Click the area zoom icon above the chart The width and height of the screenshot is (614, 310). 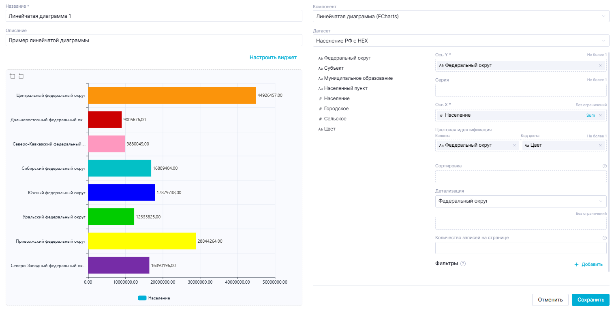13,76
